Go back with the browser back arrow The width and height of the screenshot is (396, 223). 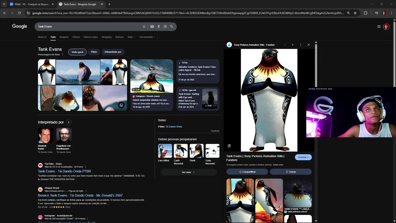[x=4, y=13]
